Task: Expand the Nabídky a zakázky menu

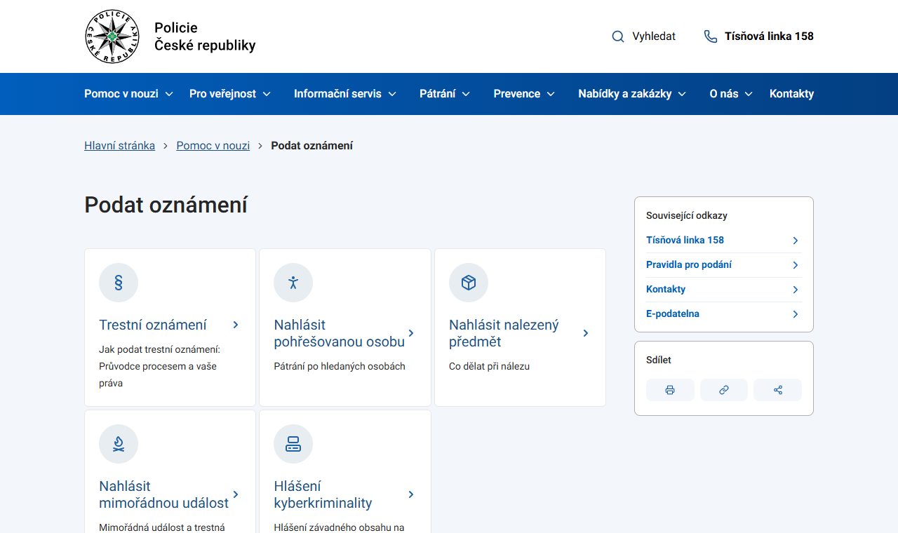Action: 632,94
